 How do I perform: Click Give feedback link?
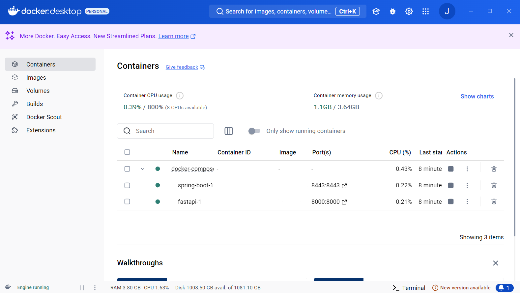(182, 67)
